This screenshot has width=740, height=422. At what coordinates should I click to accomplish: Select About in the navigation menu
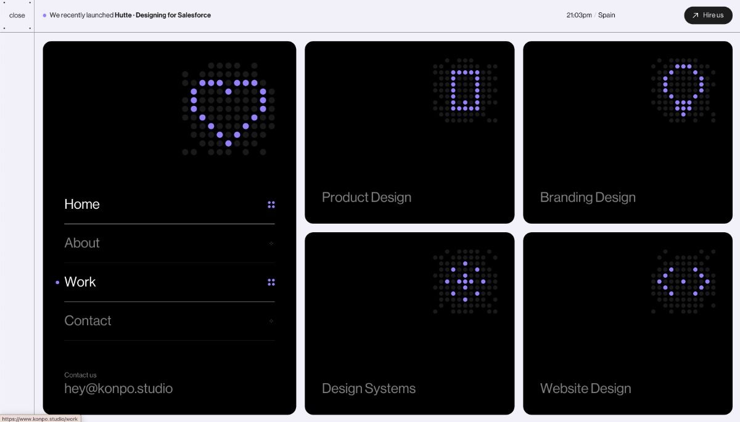click(82, 243)
